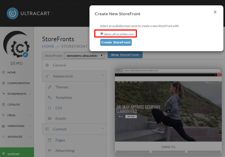Collapse the Content section arrow
This screenshot has height=157, width=225.
click(103, 128)
